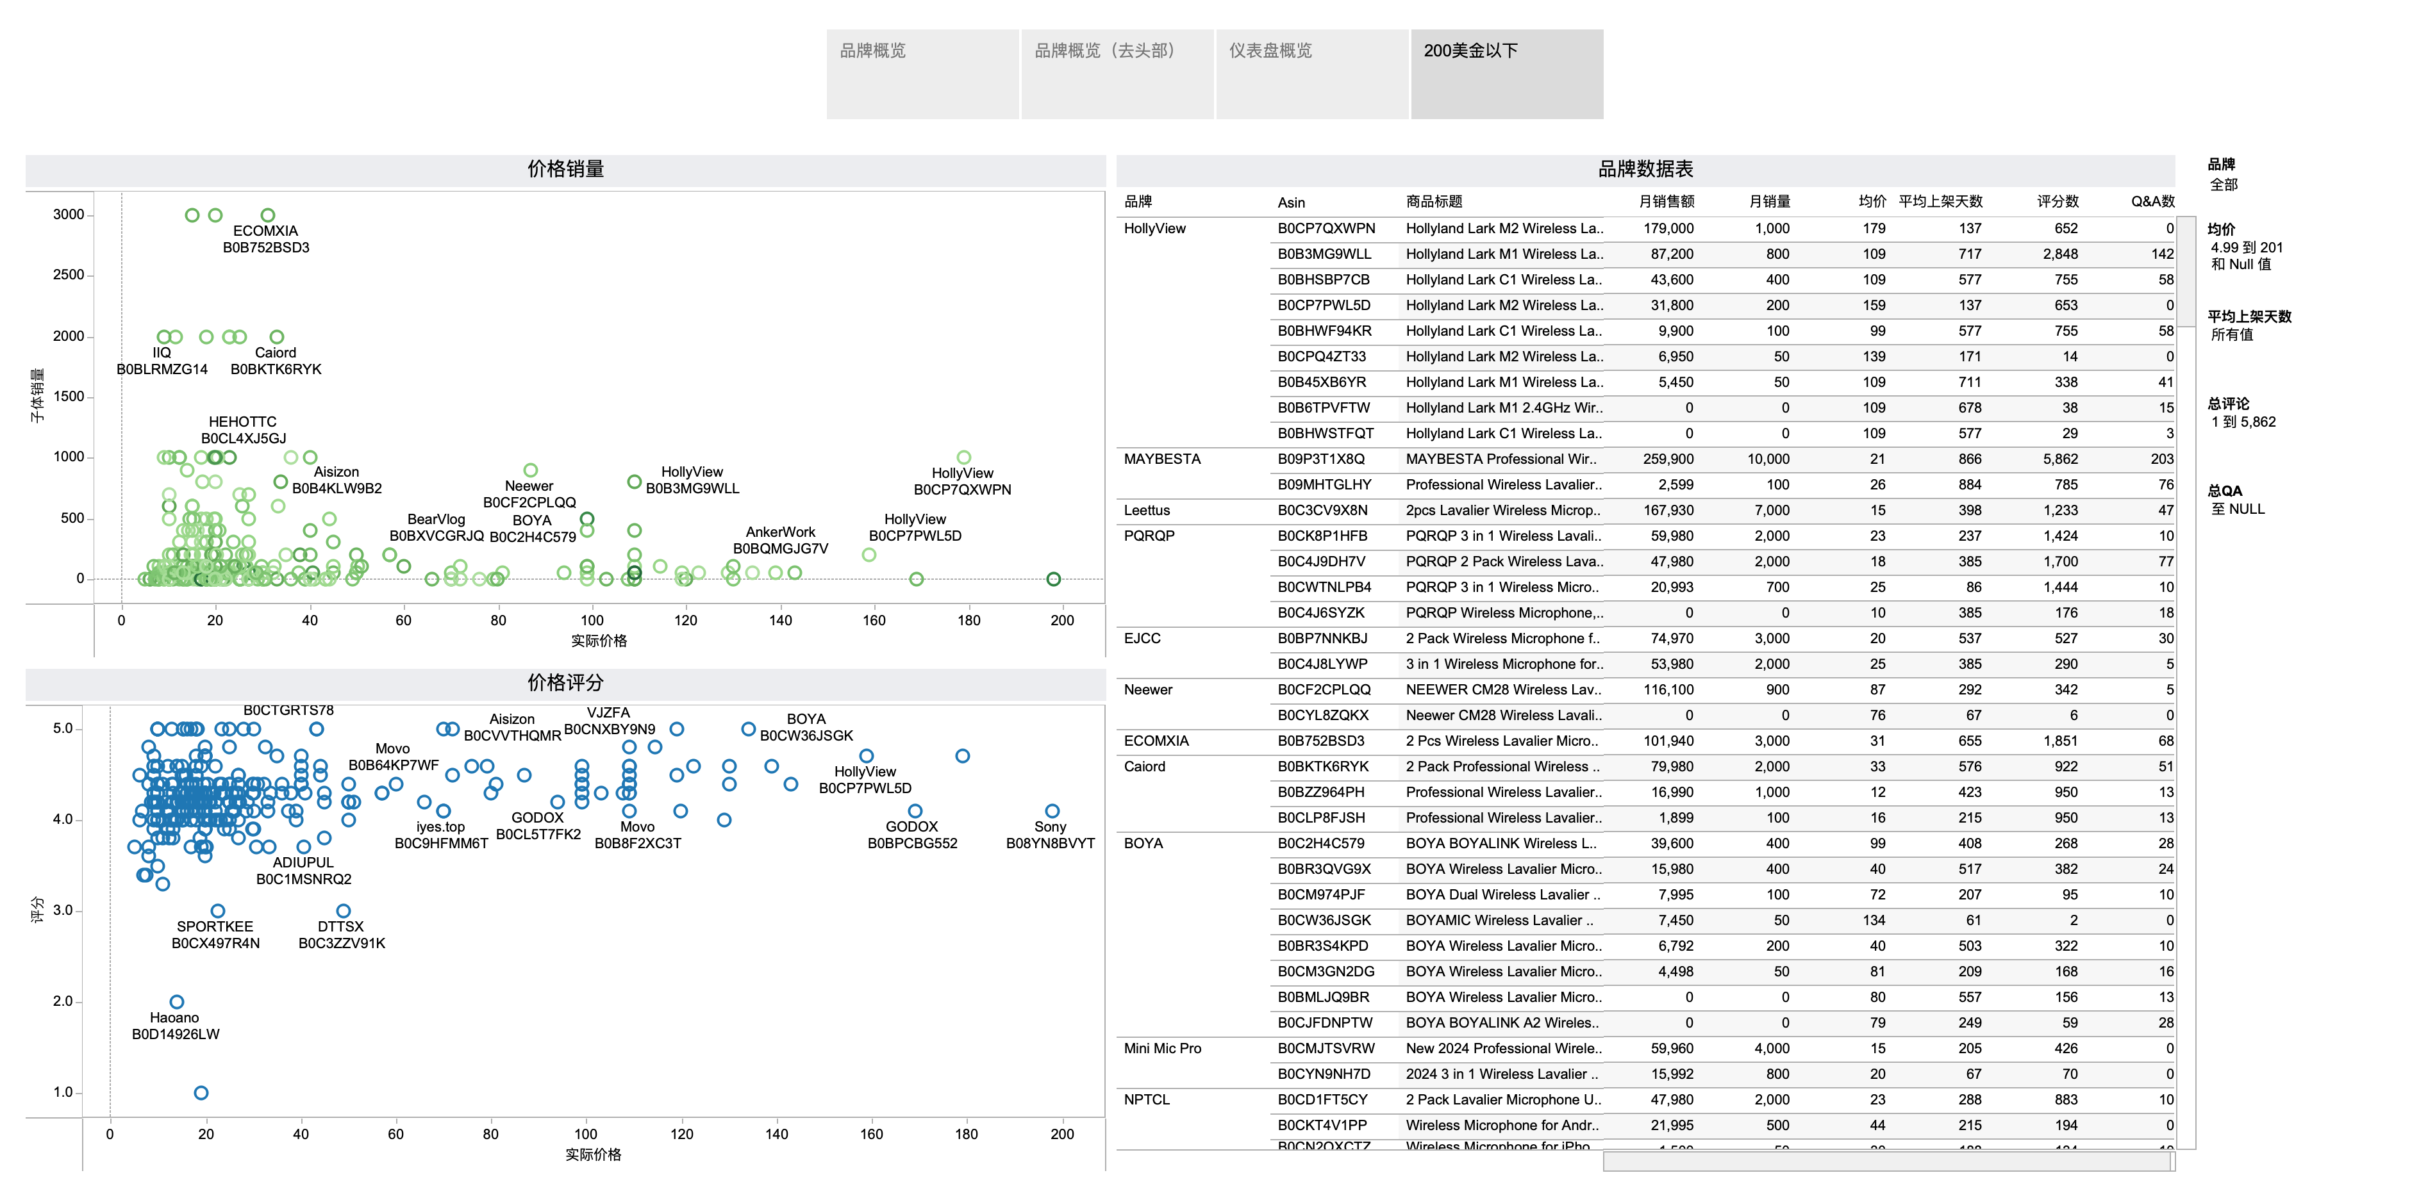Click Asin B0BP7NNKBJ in the table
The width and height of the screenshot is (2428, 1198).
(1322, 639)
